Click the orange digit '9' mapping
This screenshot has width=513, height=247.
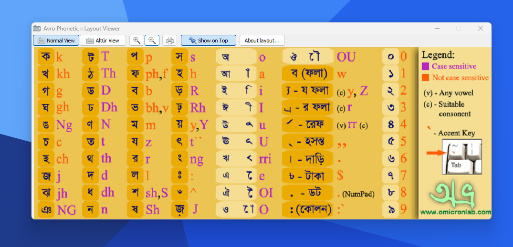tap(403, 209)
